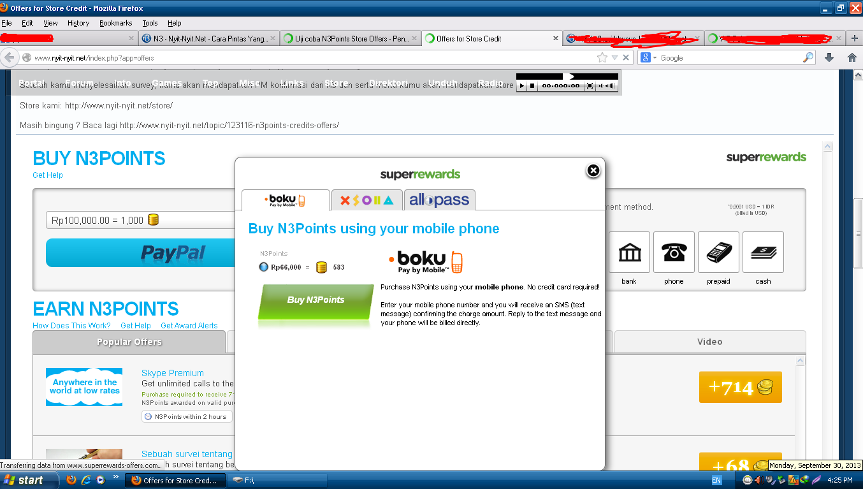This screenshot has height=489, width=863.
Task: Adjust the embedded player volume slider
Action: point(608,85)
